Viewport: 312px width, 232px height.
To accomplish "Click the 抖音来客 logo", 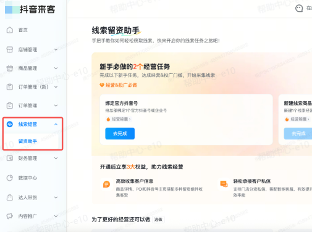I will (30, 9).
